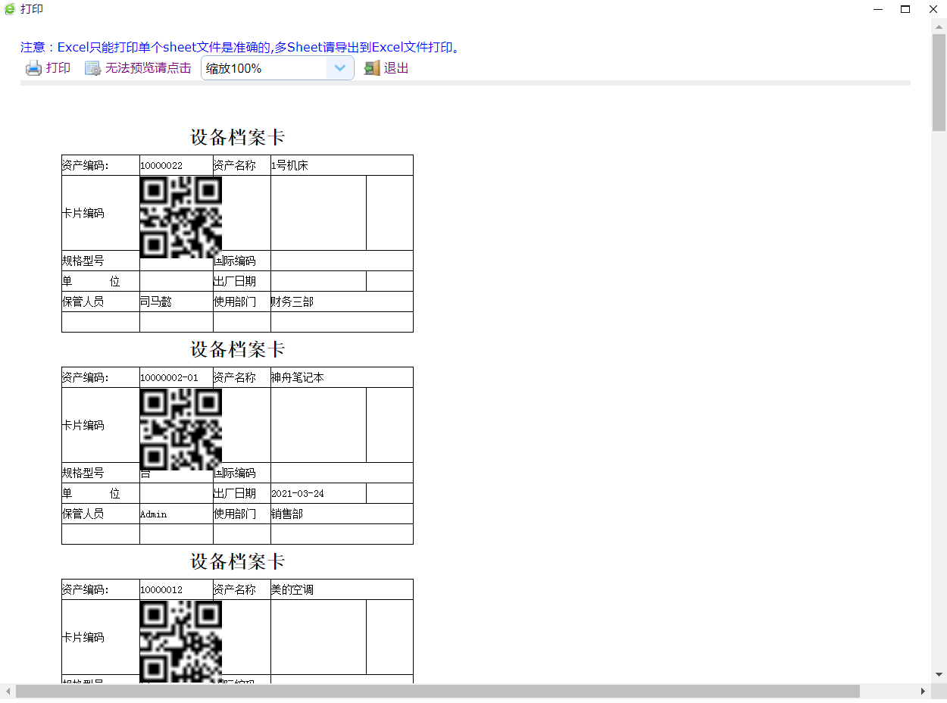This screenshot has width=947, height=703.
Task: Click the third 设备档案卡 heading
Action: (x=237, y=561)
